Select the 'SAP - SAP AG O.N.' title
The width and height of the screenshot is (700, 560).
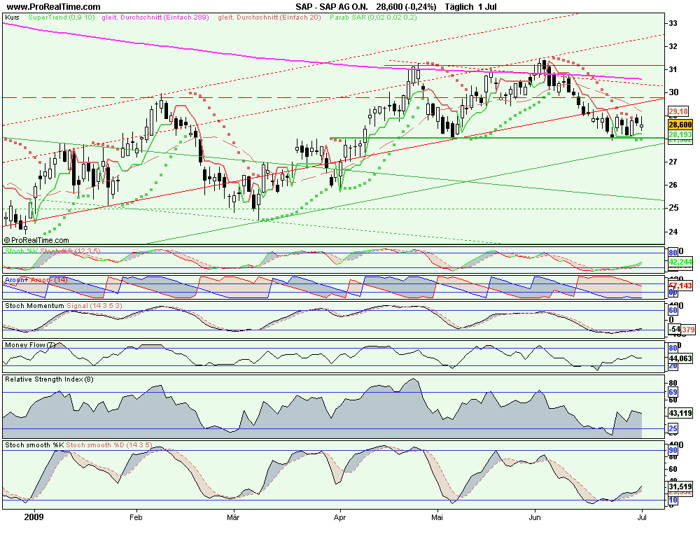(332, 7)
